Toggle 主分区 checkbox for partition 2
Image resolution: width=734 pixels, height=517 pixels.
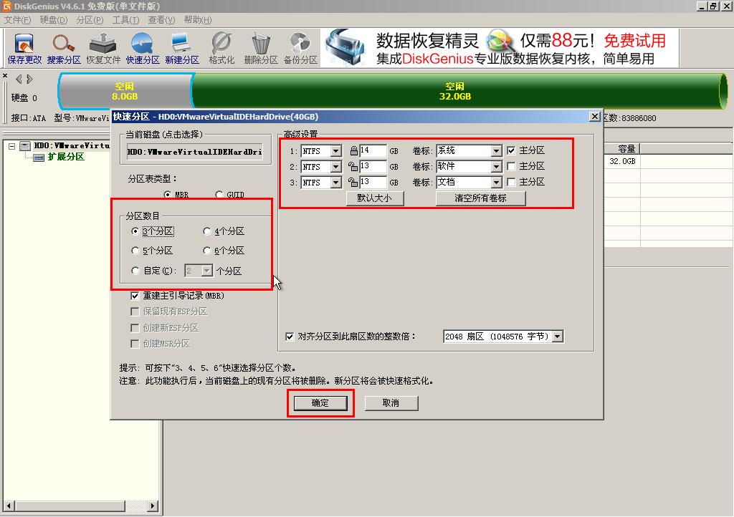511,166
